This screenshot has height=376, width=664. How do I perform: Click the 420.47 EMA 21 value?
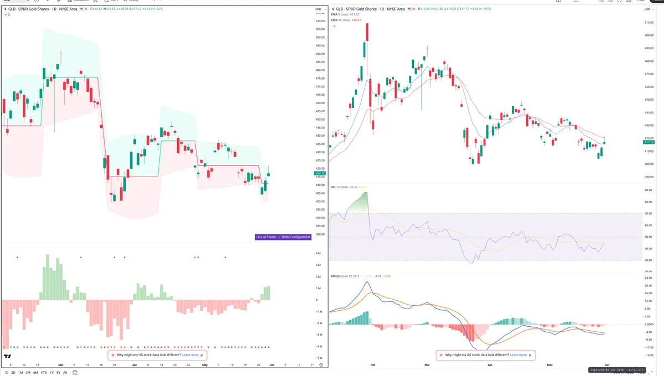357,20
